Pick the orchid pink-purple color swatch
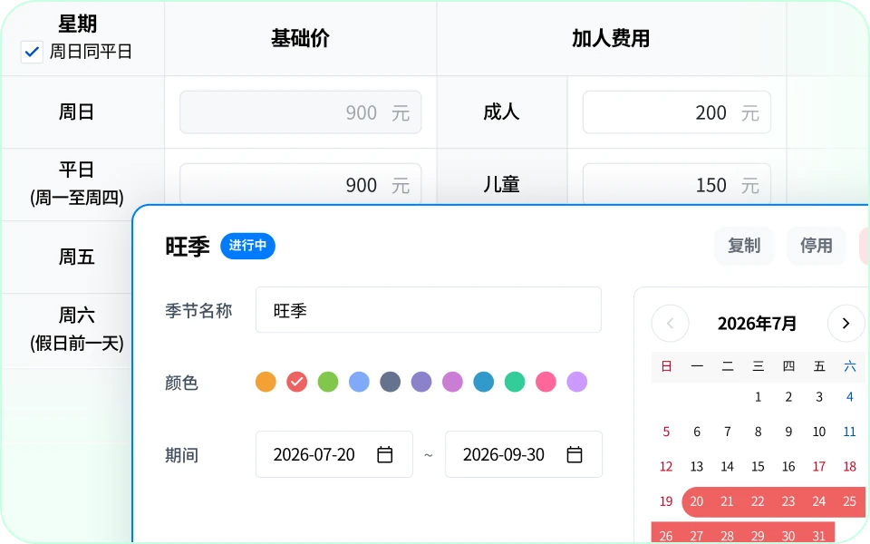870x544 pixels. pos(452,382)
